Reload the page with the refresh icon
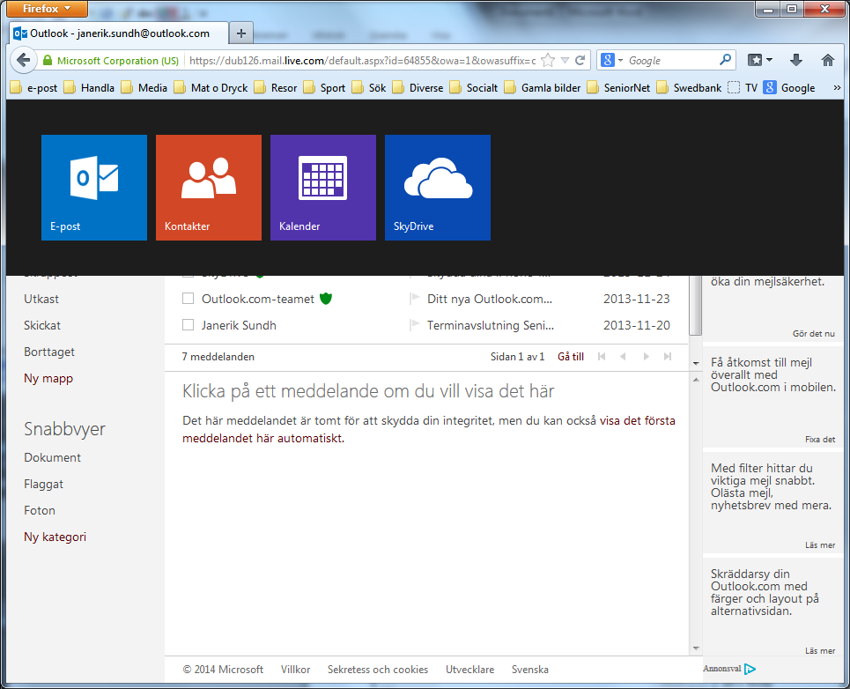 (x=580, y=60)
